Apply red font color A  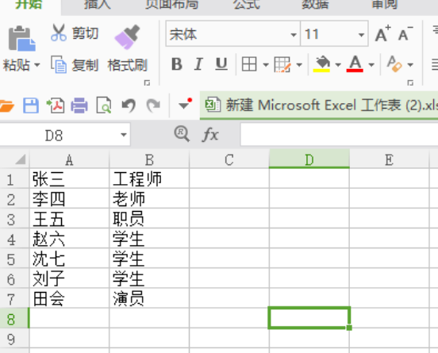(355, 64)
